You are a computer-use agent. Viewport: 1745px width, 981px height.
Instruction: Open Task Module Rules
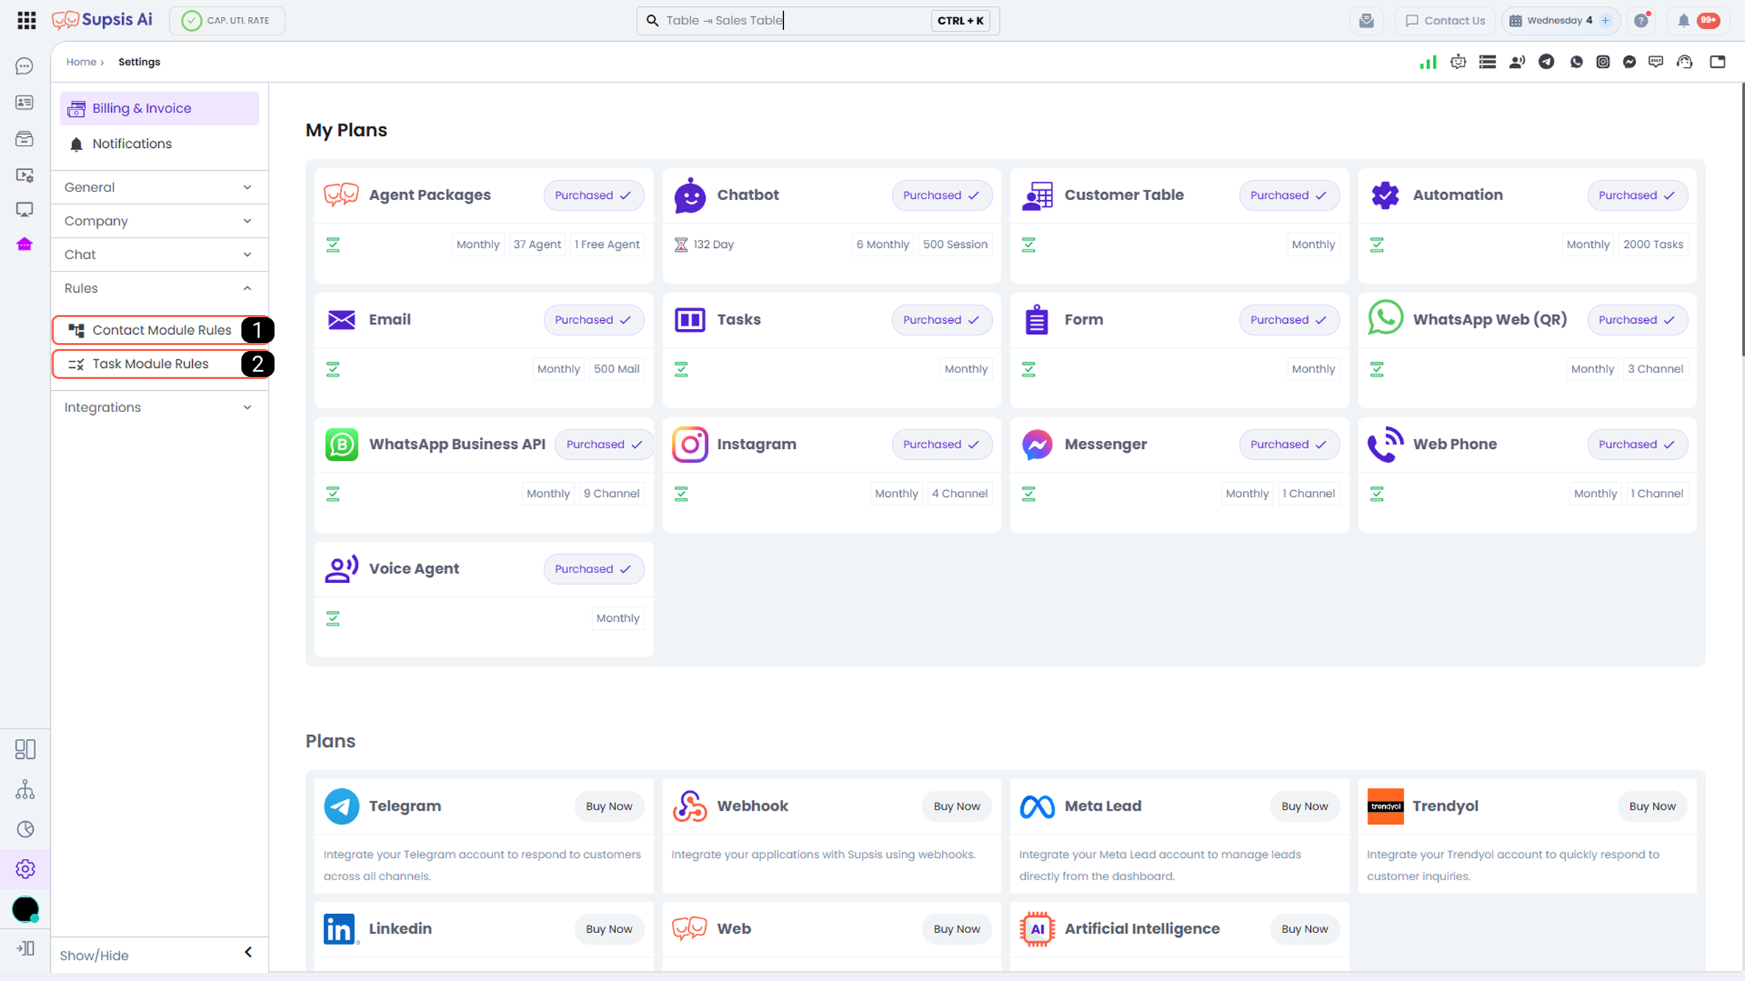pos(159,364)
